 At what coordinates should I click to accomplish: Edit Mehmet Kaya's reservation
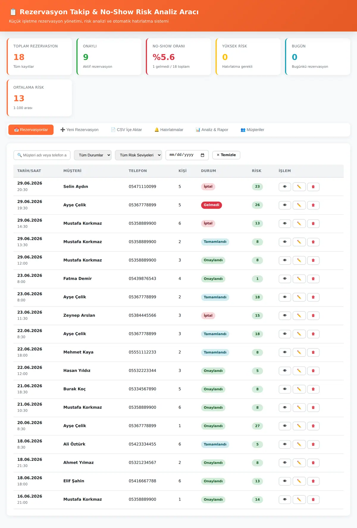coord(299,352)
